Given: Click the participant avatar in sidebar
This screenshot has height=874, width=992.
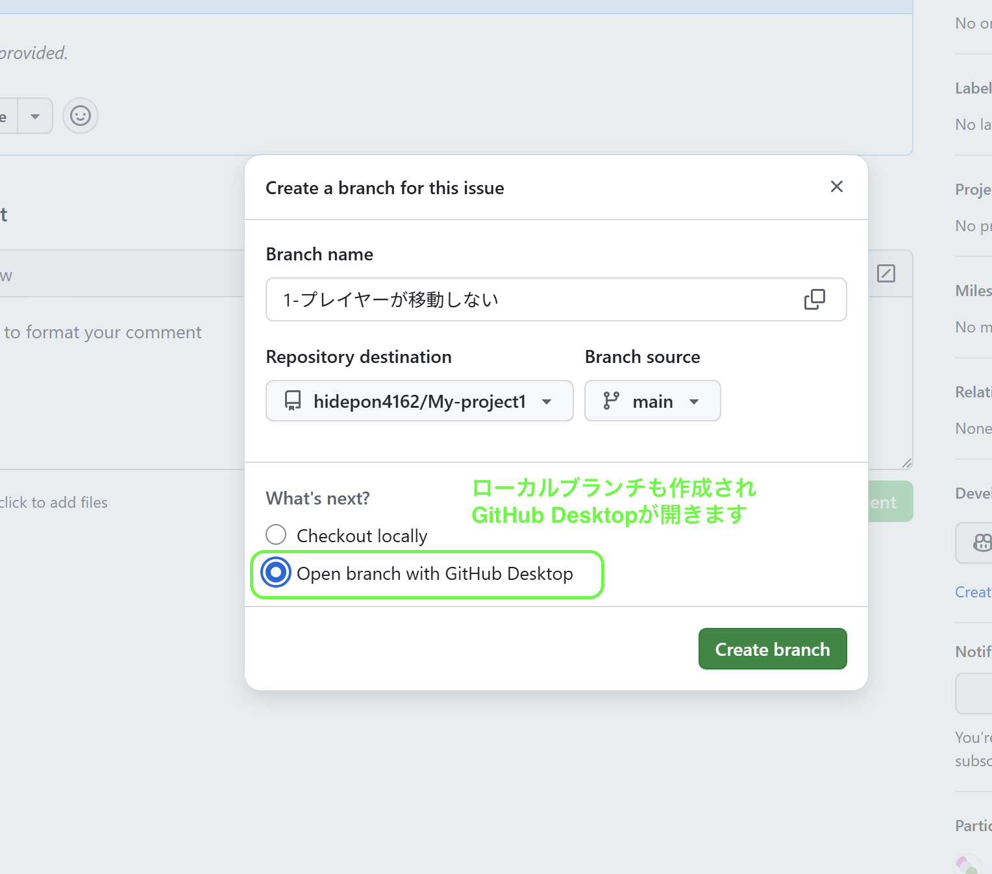Looking at the screenshot, I should 967,865.
